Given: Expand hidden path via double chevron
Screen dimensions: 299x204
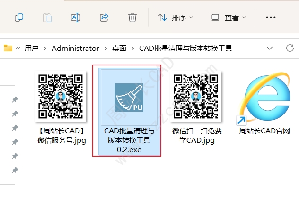Looking at the screenshot, I should [18, 48].
